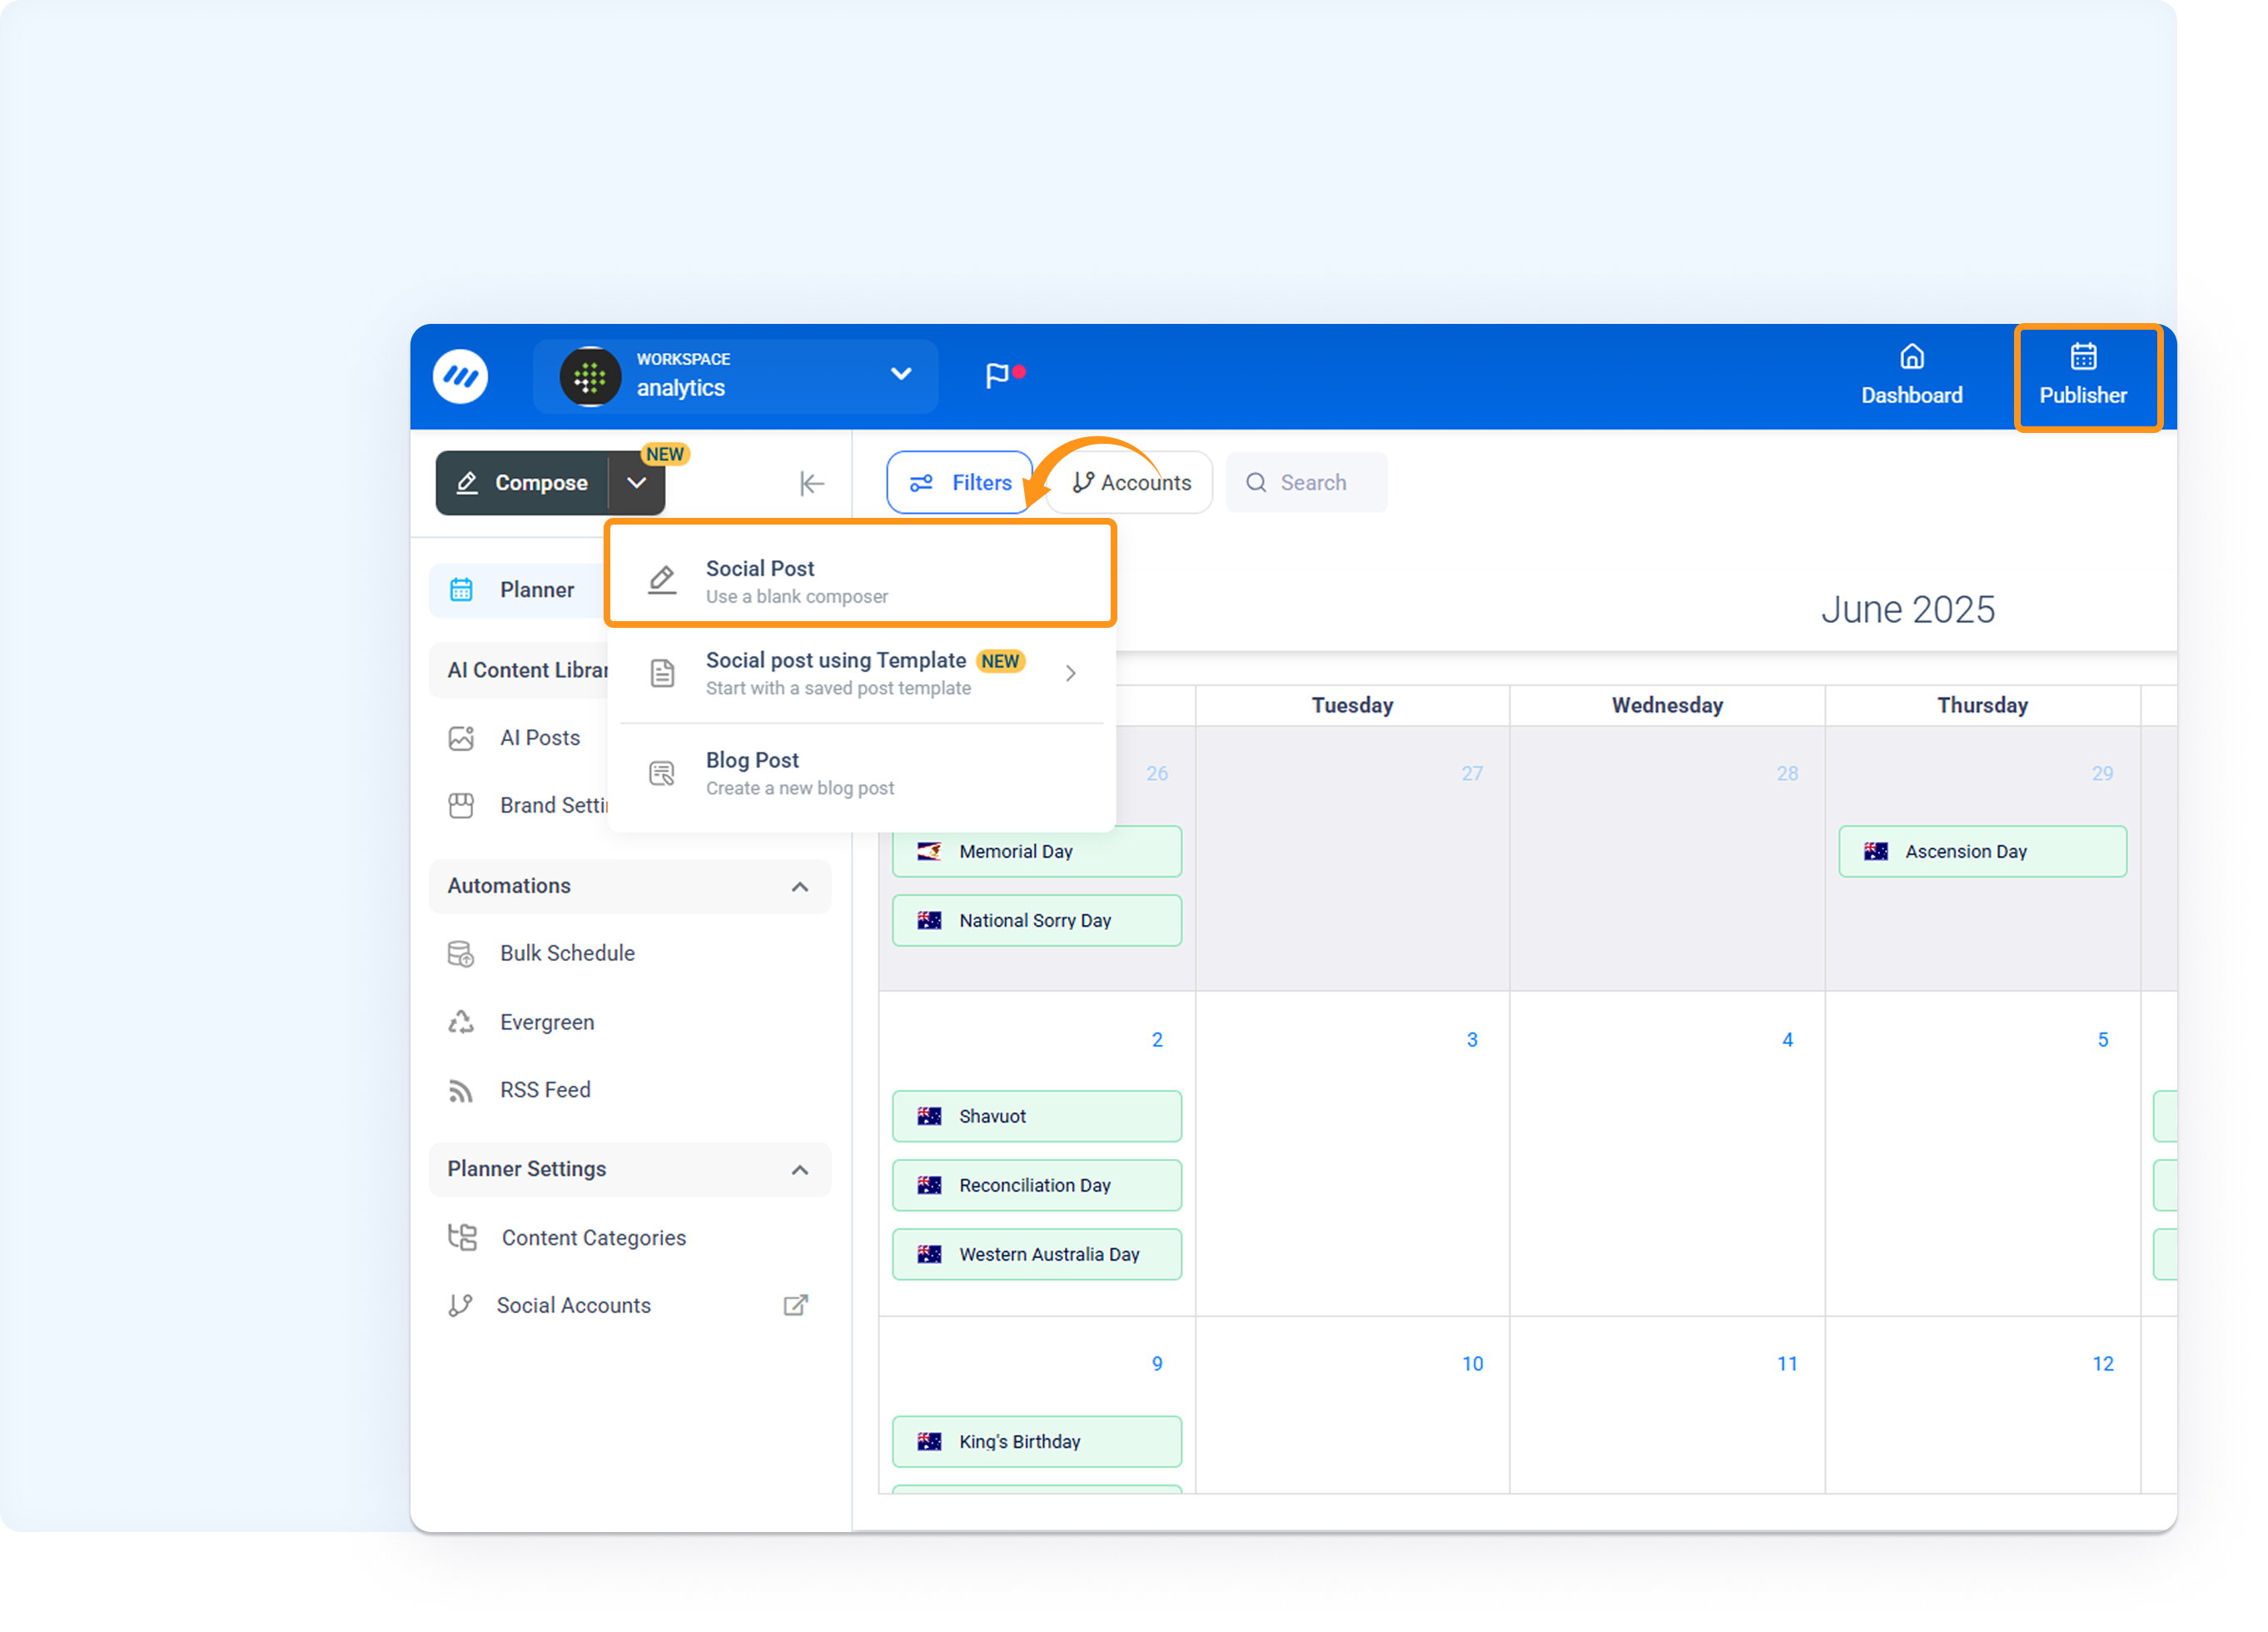Select date 27 in the calendar

(1472, 774)
